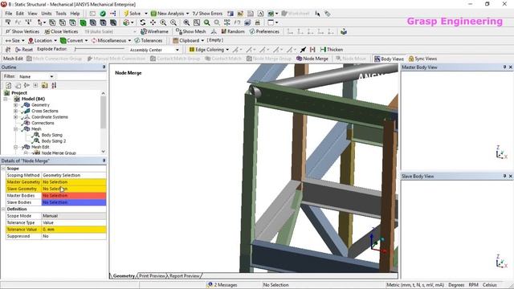
Task: Click Close Vertices in the toolbar
Action: 61,31
